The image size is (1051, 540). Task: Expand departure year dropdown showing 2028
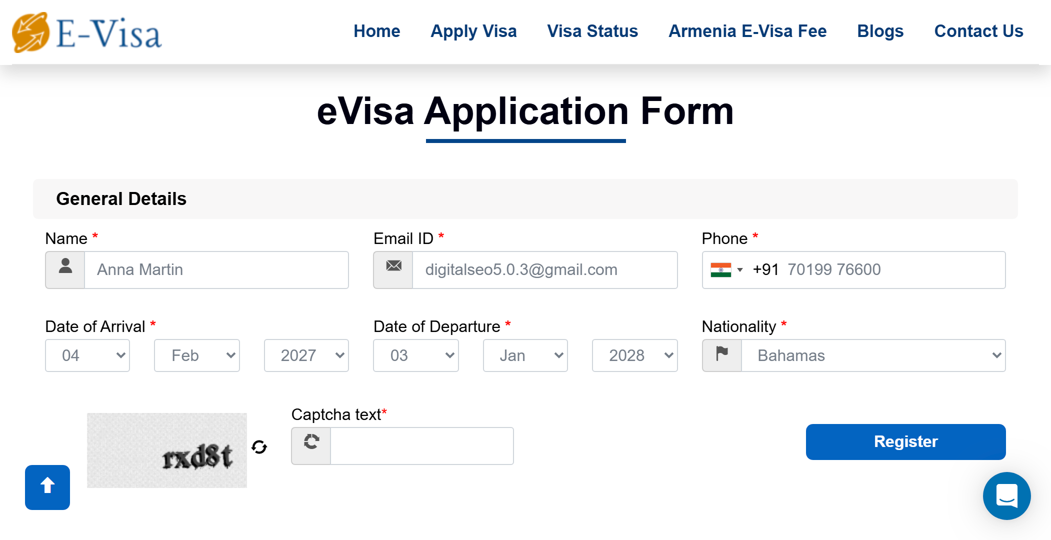tap(634, 355)
